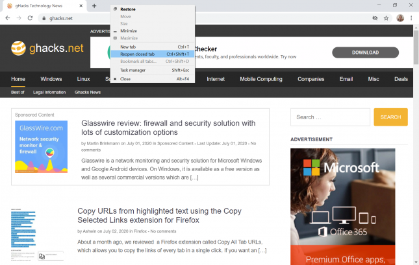
Task: Open the Glasswire review article headline
Action: (168, 128)
